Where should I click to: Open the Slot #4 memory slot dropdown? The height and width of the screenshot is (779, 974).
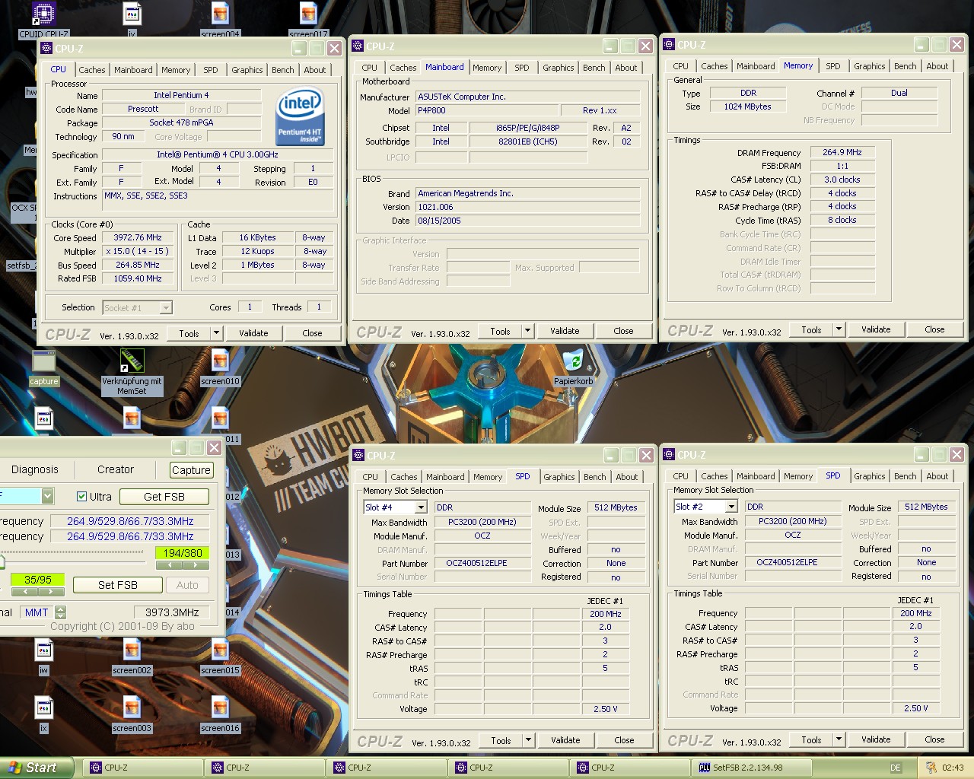point(422,507)
